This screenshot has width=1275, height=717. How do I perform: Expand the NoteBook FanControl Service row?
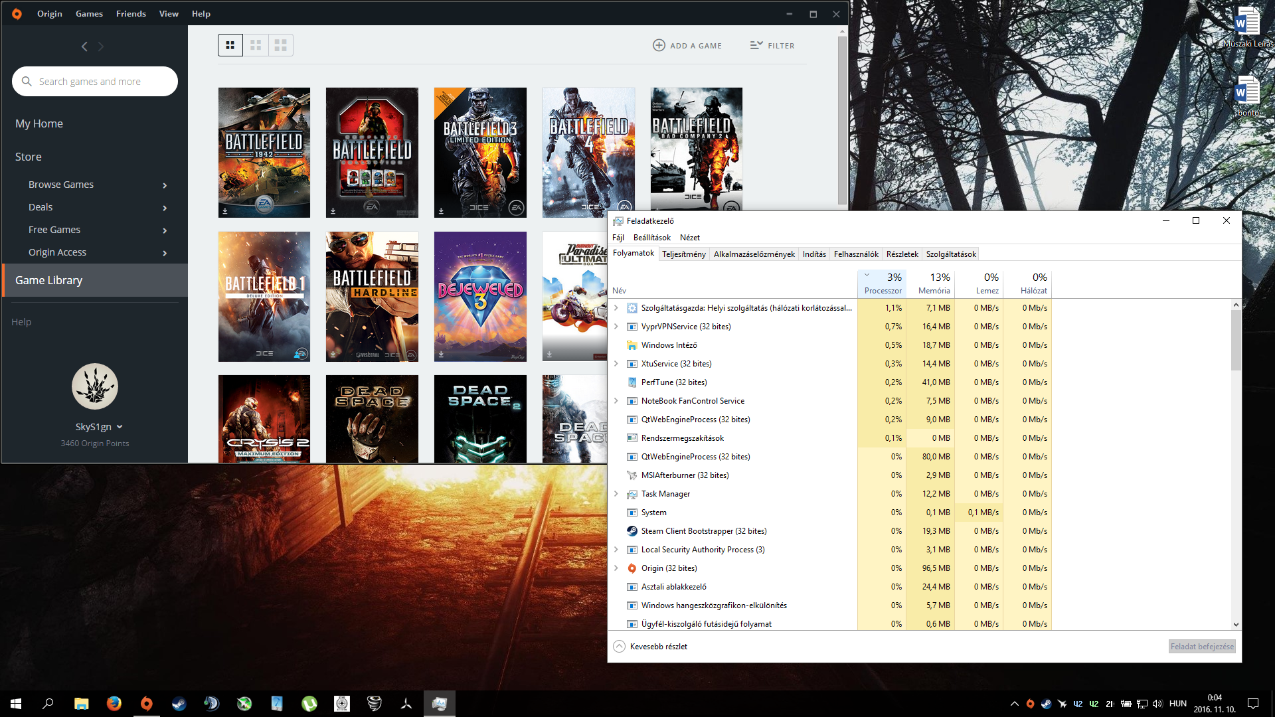click(x=616, y=401)
